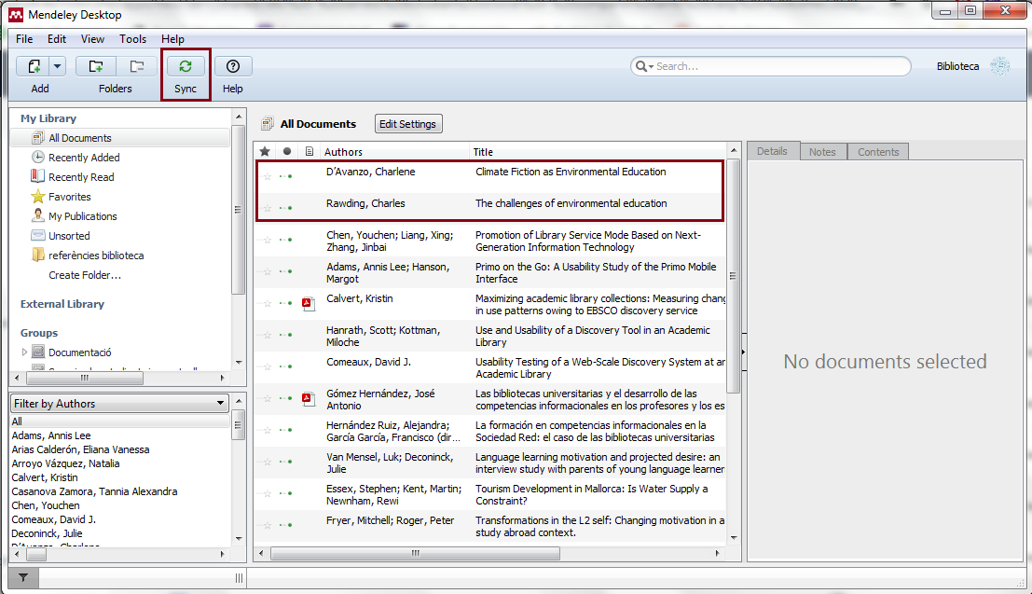The width and height of the screenshot is (1032, 594).
Task: Toggle favorite star for Rawding, Charles row
Action: point(268,208)
